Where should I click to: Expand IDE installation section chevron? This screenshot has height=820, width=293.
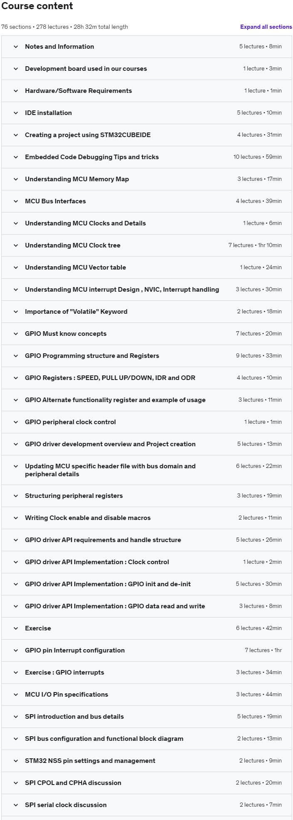coord(16,113)
